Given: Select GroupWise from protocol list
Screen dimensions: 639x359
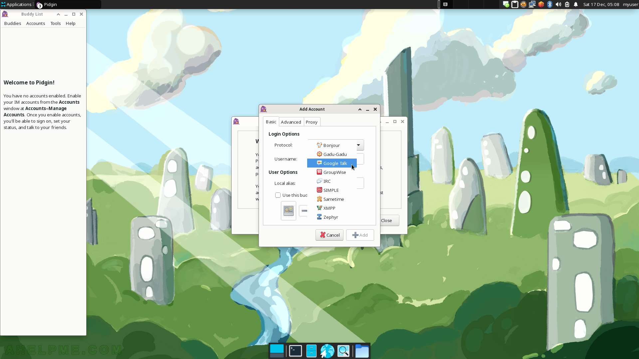Looking at the screenshot, I should click(332, 172).
